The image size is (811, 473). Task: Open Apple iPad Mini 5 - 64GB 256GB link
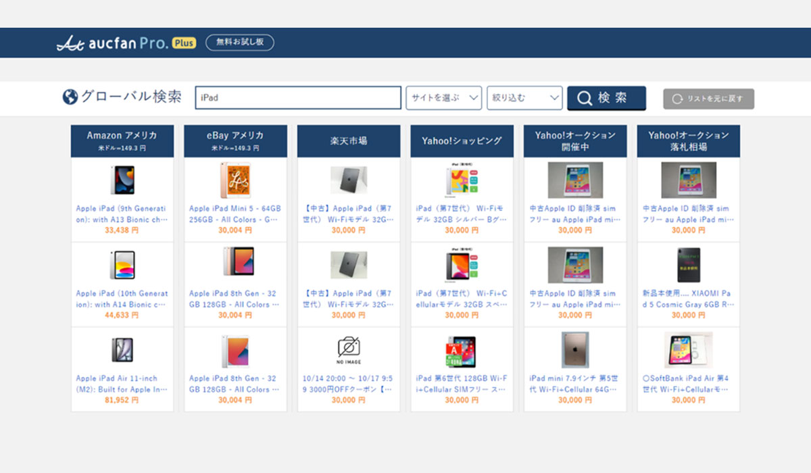click(235, 214)
